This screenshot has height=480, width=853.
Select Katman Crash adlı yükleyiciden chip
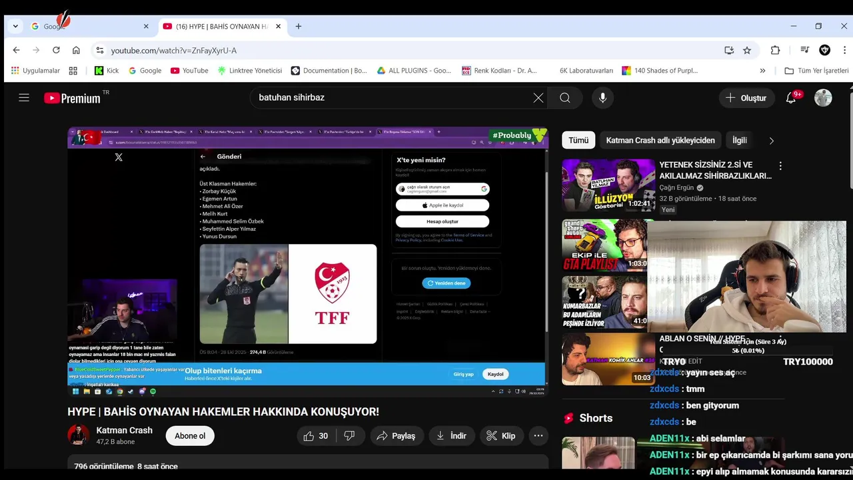click(660, 141)
